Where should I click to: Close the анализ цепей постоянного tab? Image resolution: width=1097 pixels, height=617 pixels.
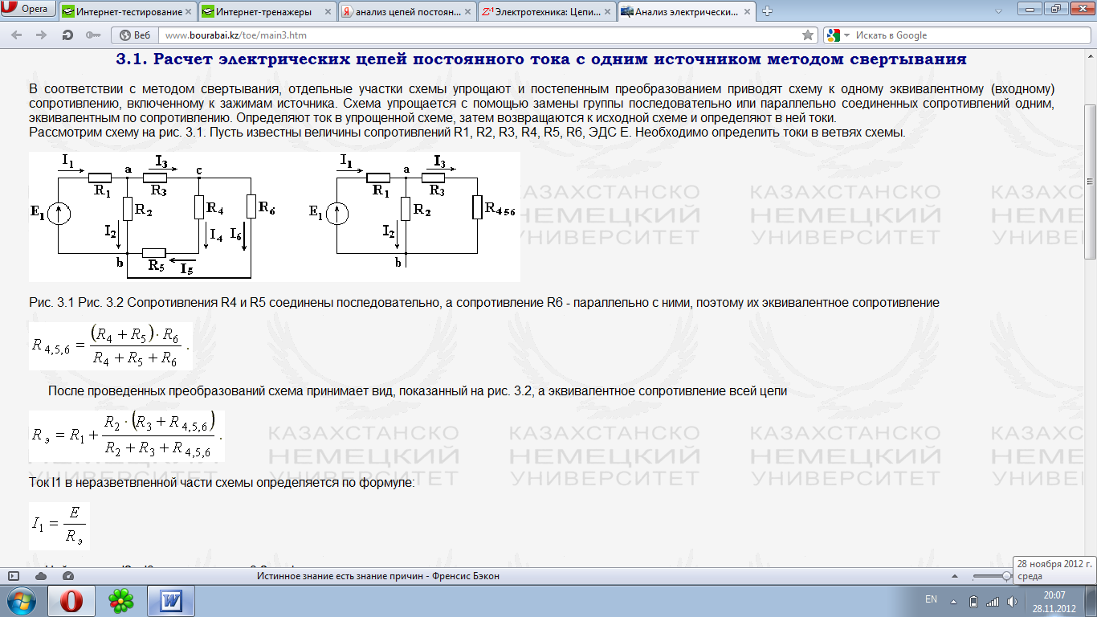pos(467,12)
